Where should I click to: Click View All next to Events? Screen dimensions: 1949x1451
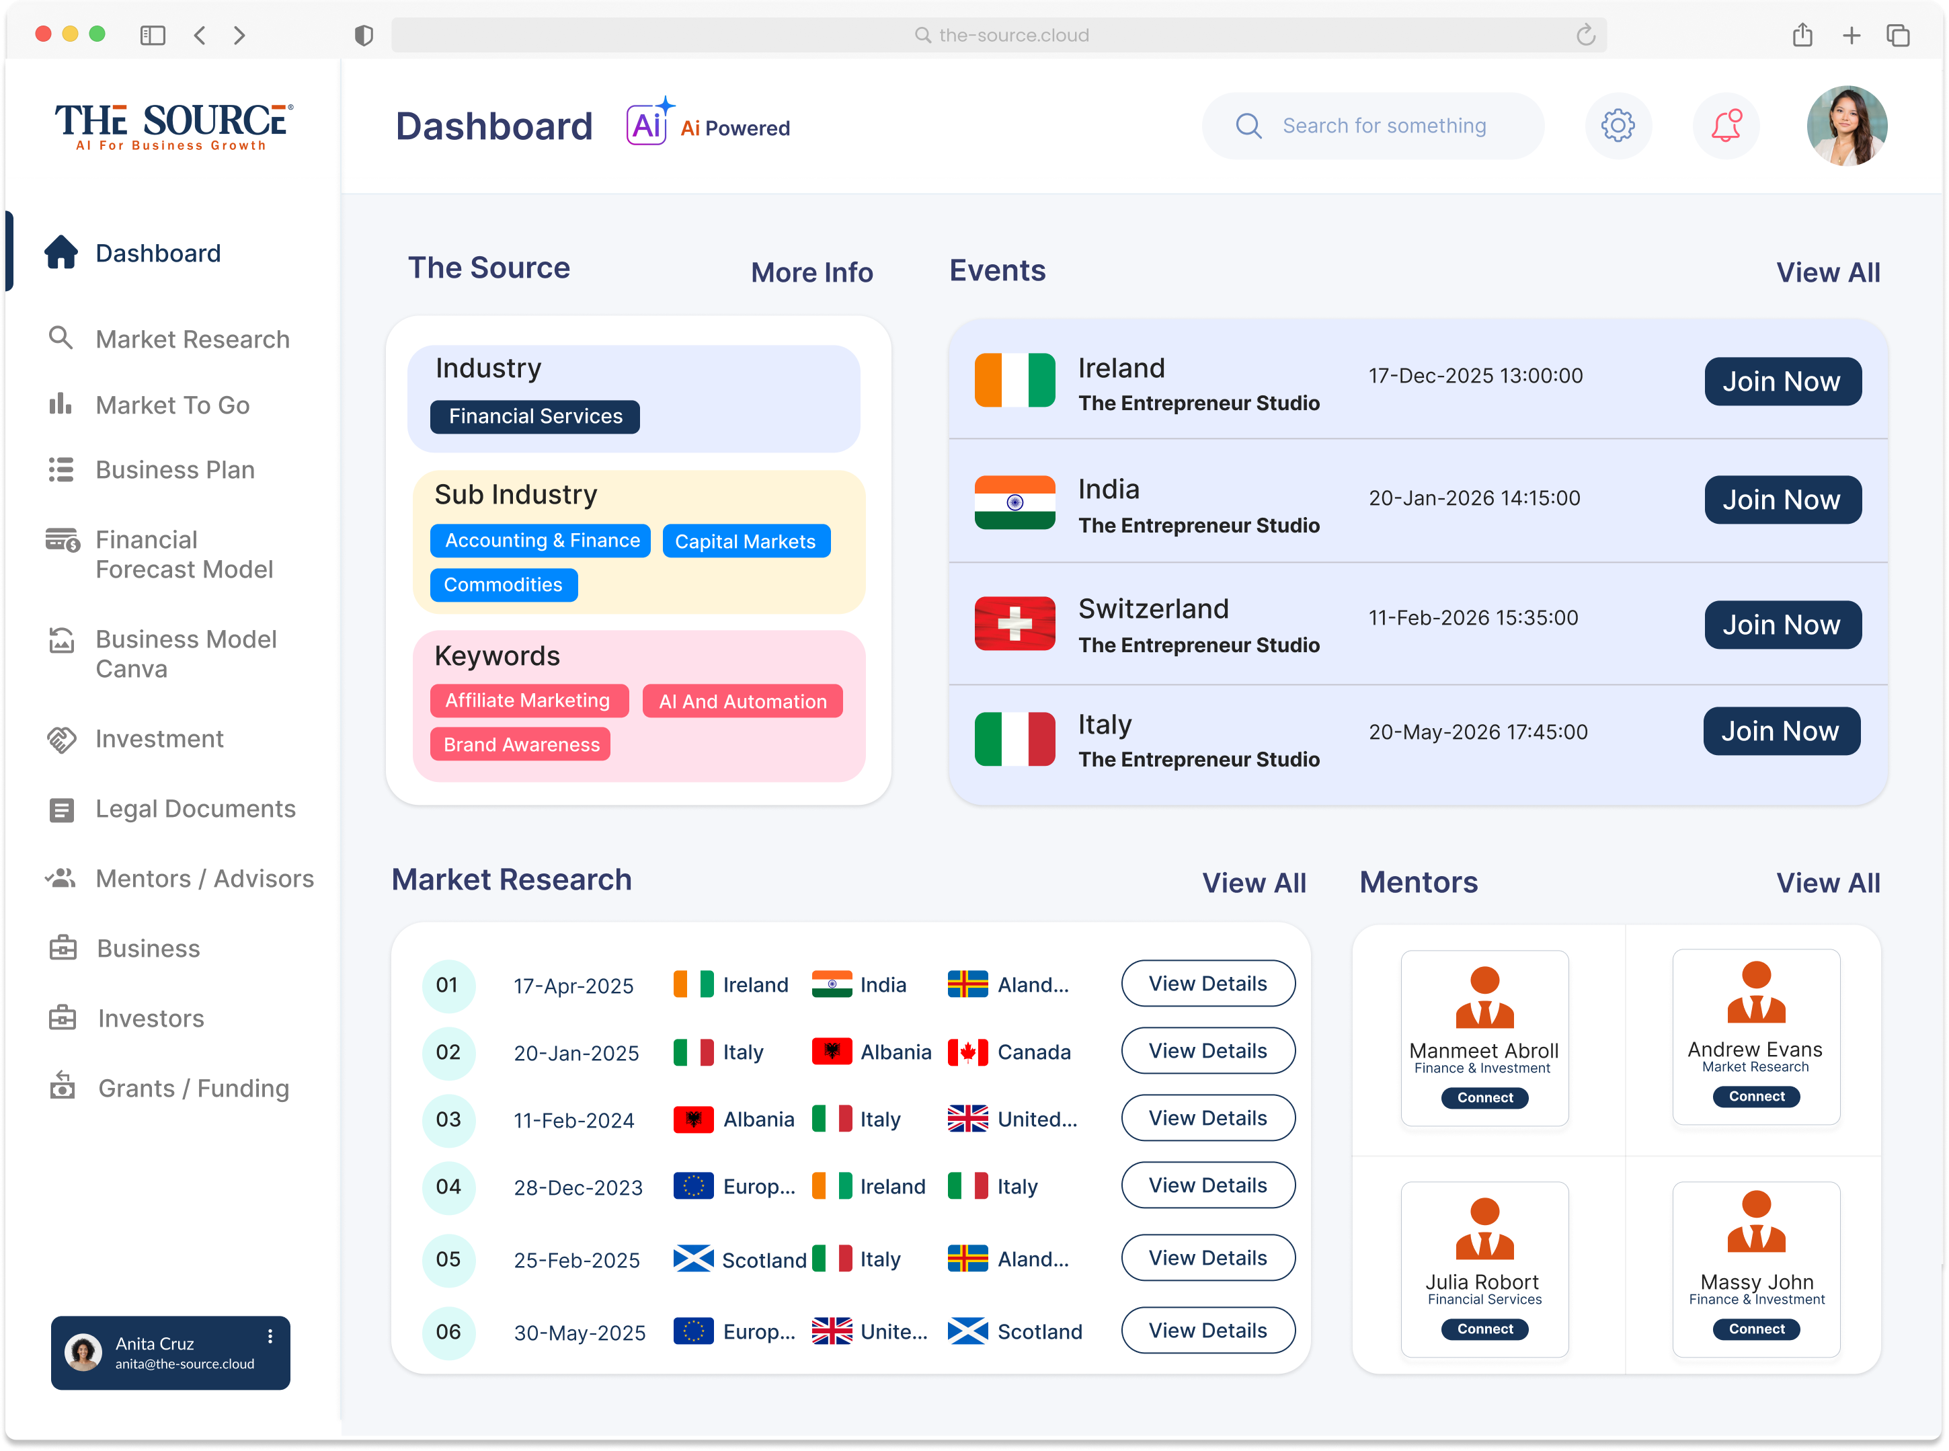point(1827,272)
